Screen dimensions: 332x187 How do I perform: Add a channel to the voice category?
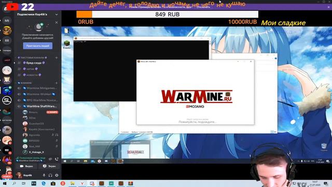click(x=57, y=83)
